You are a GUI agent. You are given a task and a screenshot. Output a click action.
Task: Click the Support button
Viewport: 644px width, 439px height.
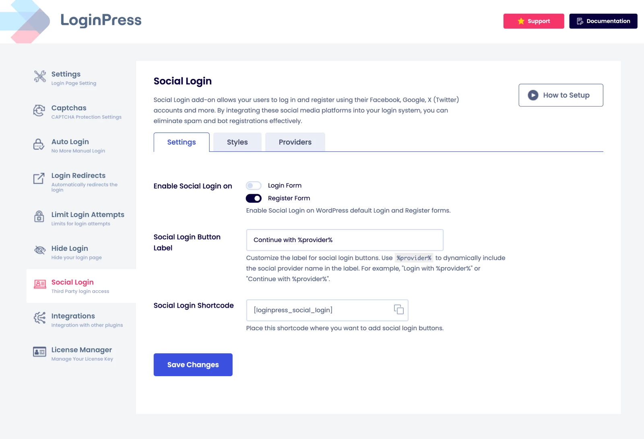[533, 21]
